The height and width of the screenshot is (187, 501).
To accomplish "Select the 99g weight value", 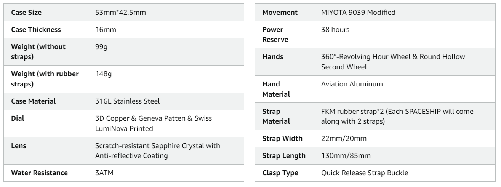I will click(101, 47).
